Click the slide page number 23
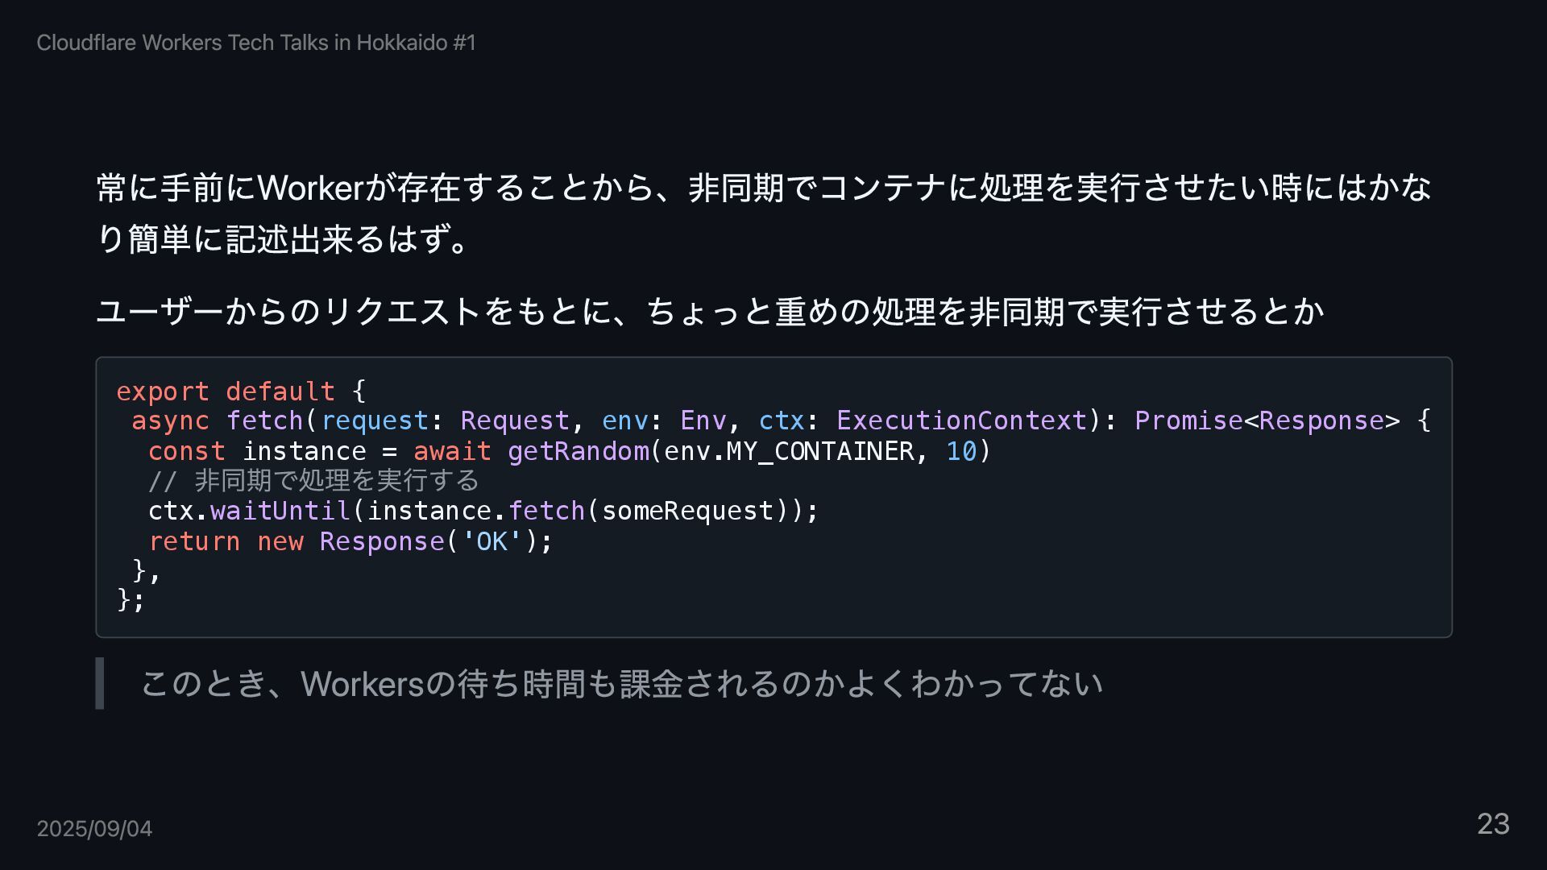Viewport: 1547px width, 870px height. point(1493,823)
